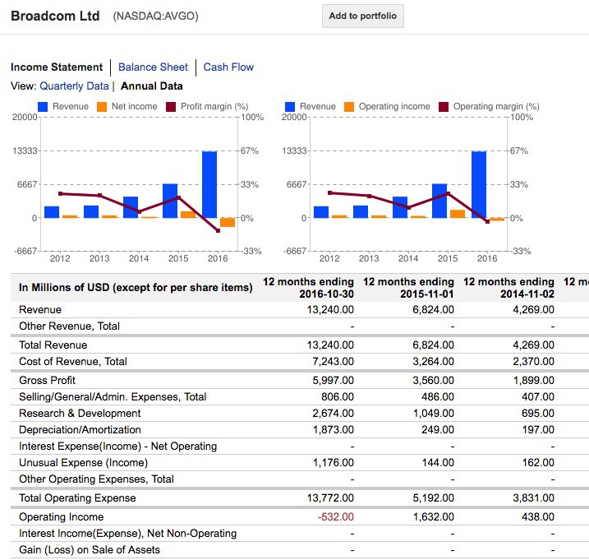
Task: Click the 2,674.00 R&D value
Action: coord(334,414)
